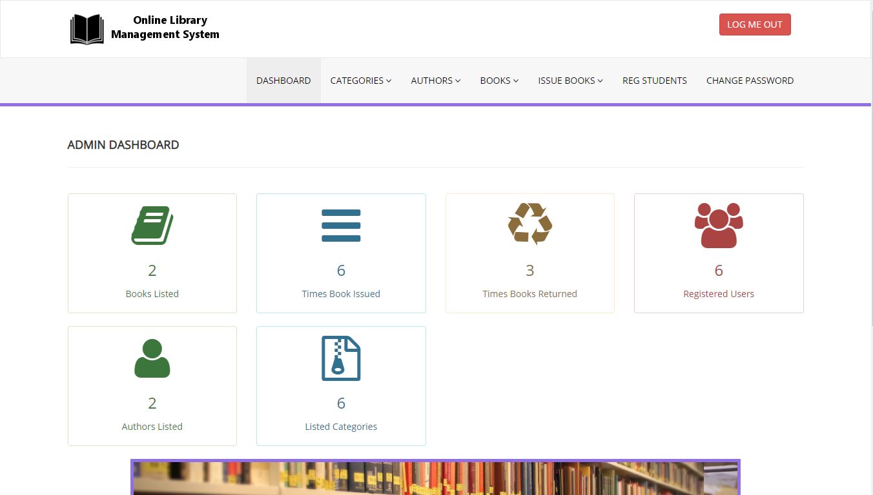Expand the Issue Books dropdown menu
The height and width of the screenshot is (495, 873).
[x=571, y=81]
